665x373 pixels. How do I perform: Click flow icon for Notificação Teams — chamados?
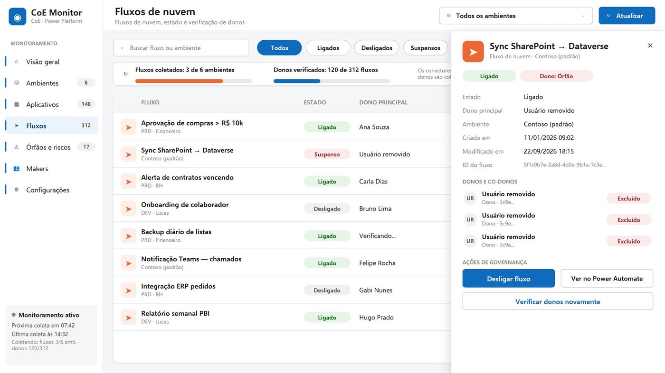click(128, 263)
